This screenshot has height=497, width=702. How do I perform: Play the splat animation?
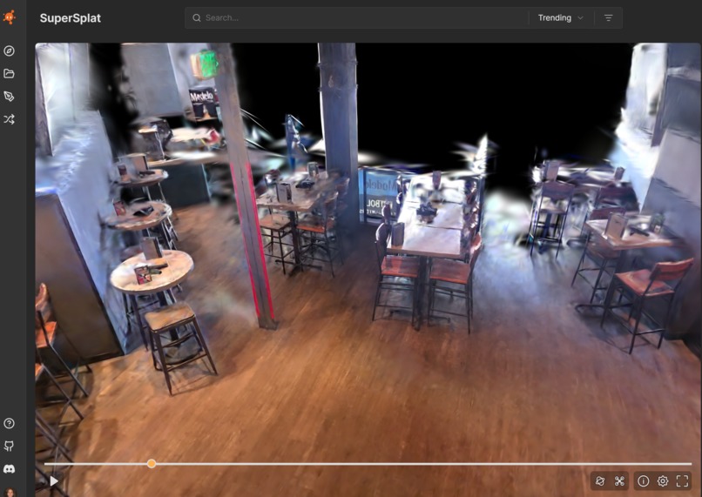click(54, 481)
